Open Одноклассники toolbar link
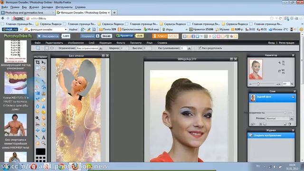 (x=130, y=29)
